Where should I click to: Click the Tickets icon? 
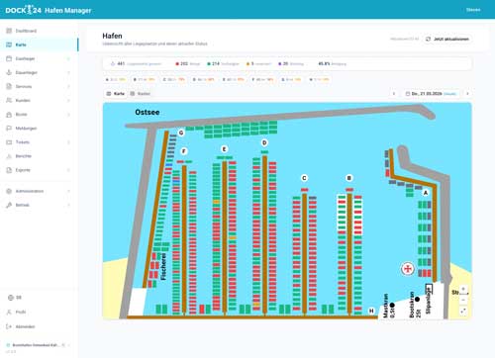(x=9, y=142)
